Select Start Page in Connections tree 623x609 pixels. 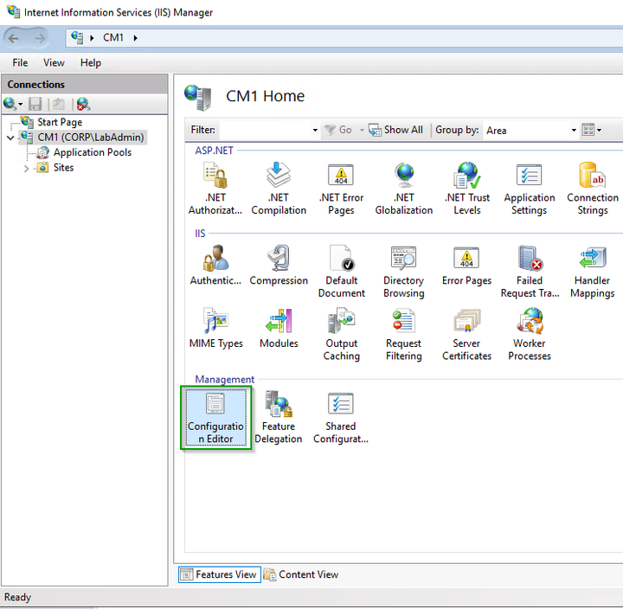60,122
